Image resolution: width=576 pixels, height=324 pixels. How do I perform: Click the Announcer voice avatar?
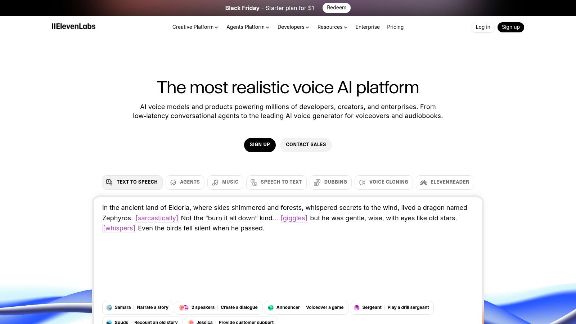click(x=270, y=307)
